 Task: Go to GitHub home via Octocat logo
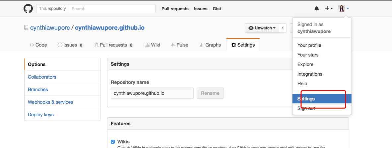28,9
